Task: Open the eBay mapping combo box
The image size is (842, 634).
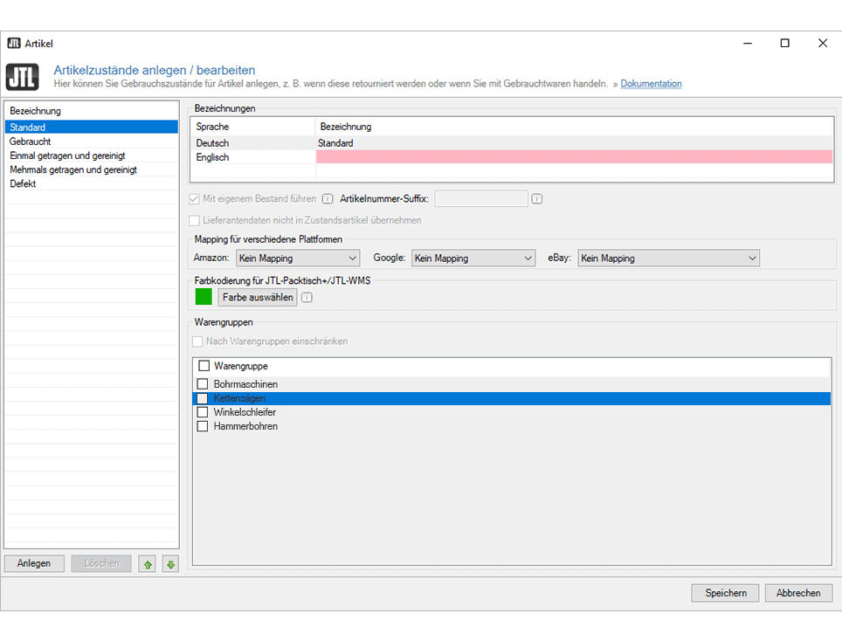Action: tap(668, 258)
